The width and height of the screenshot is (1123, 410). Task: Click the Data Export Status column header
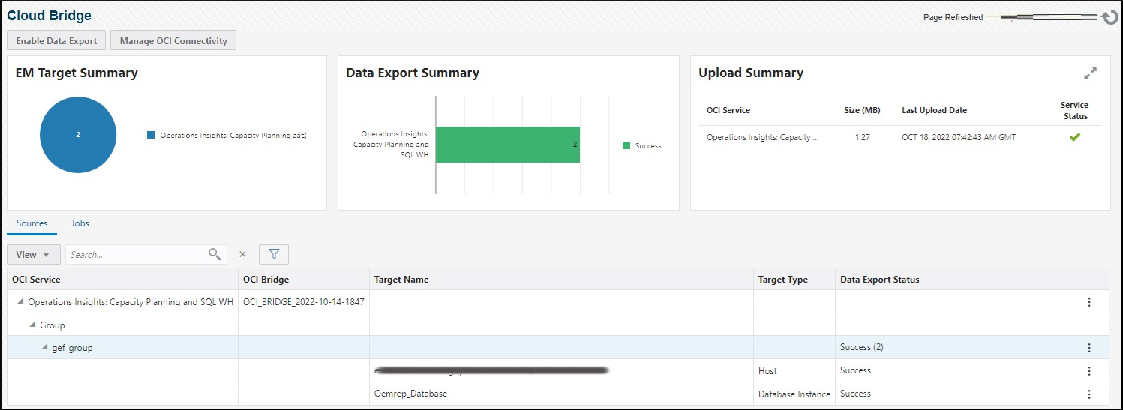point(972,279)
